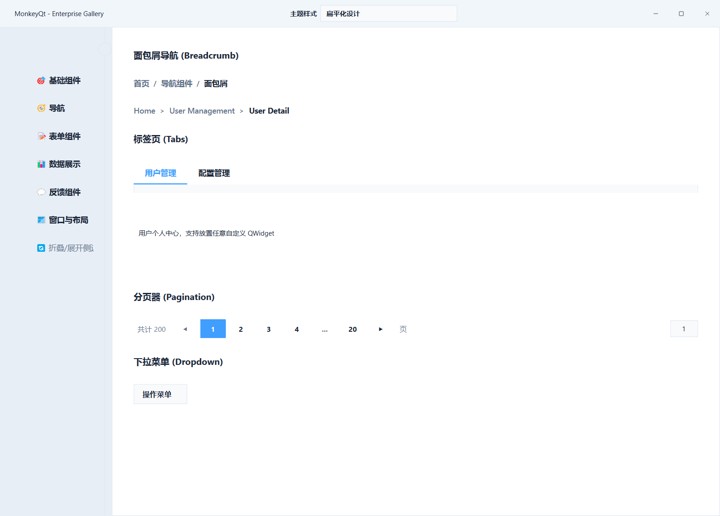
Task: Click the 下拉菜单 (Dropdown) heading
Action: [x=178, y=362]
